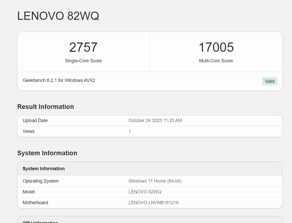Viewport: 292px width, 223px height.
Task: Click the gray System Information table header
Action: coord(43,169)
